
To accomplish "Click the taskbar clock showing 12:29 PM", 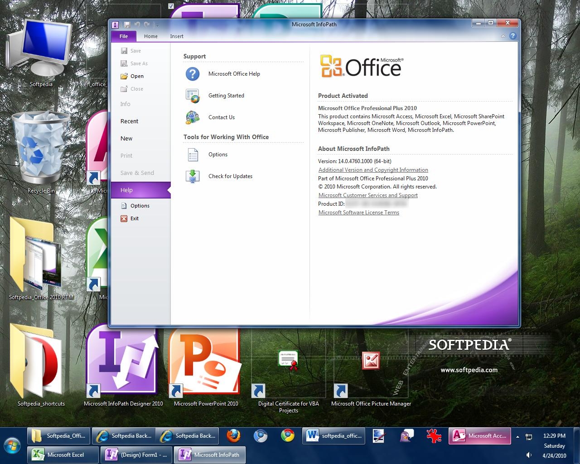I will [554, 436].
